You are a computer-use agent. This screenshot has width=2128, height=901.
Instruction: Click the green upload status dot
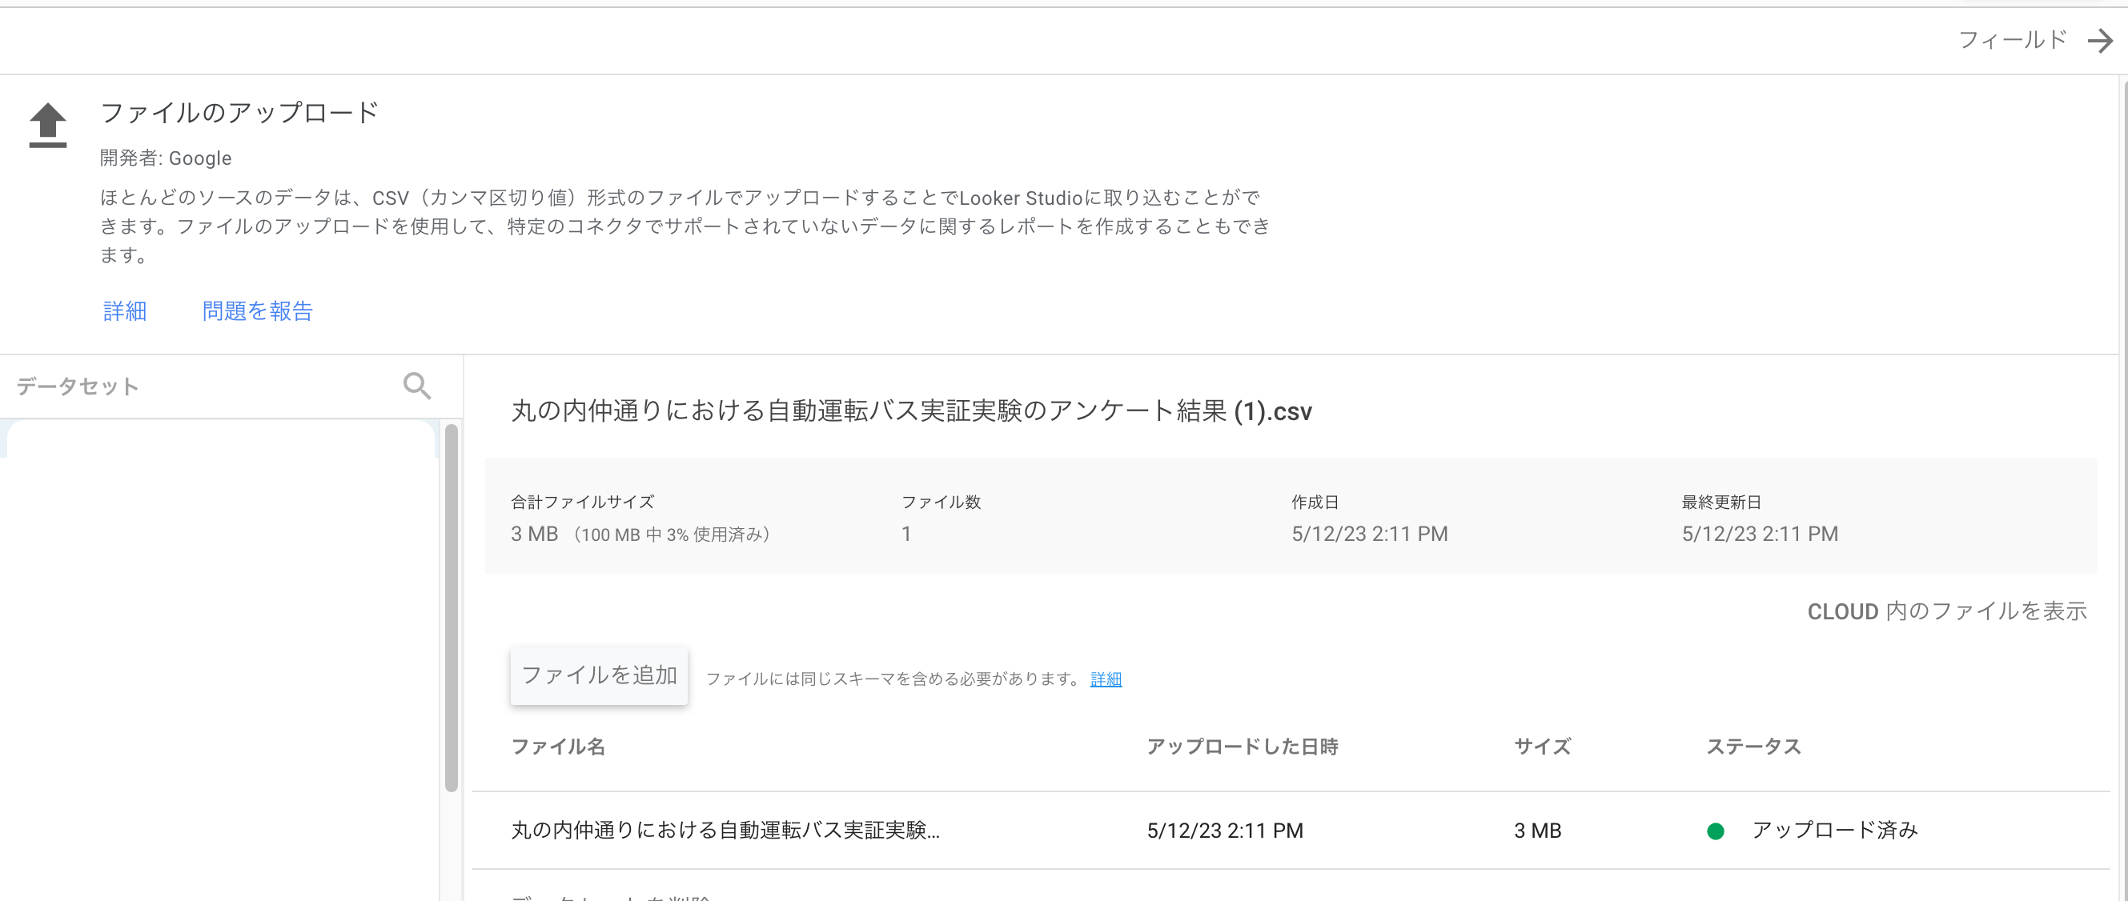pos(1715,831)
